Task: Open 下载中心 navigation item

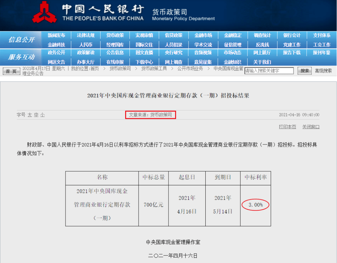Action: pyautogui.click(x=144, y=62)
